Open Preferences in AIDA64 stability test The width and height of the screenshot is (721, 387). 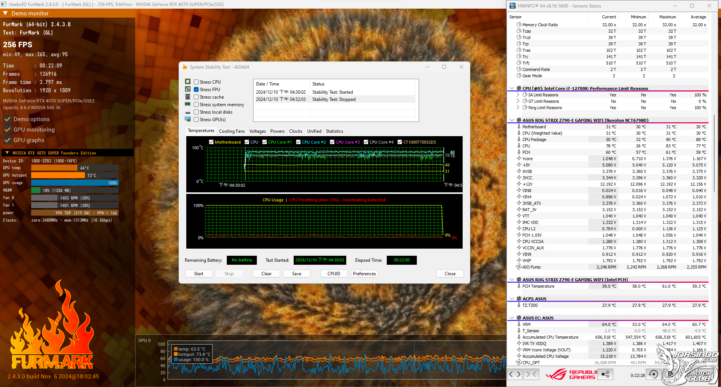[364, 274]
